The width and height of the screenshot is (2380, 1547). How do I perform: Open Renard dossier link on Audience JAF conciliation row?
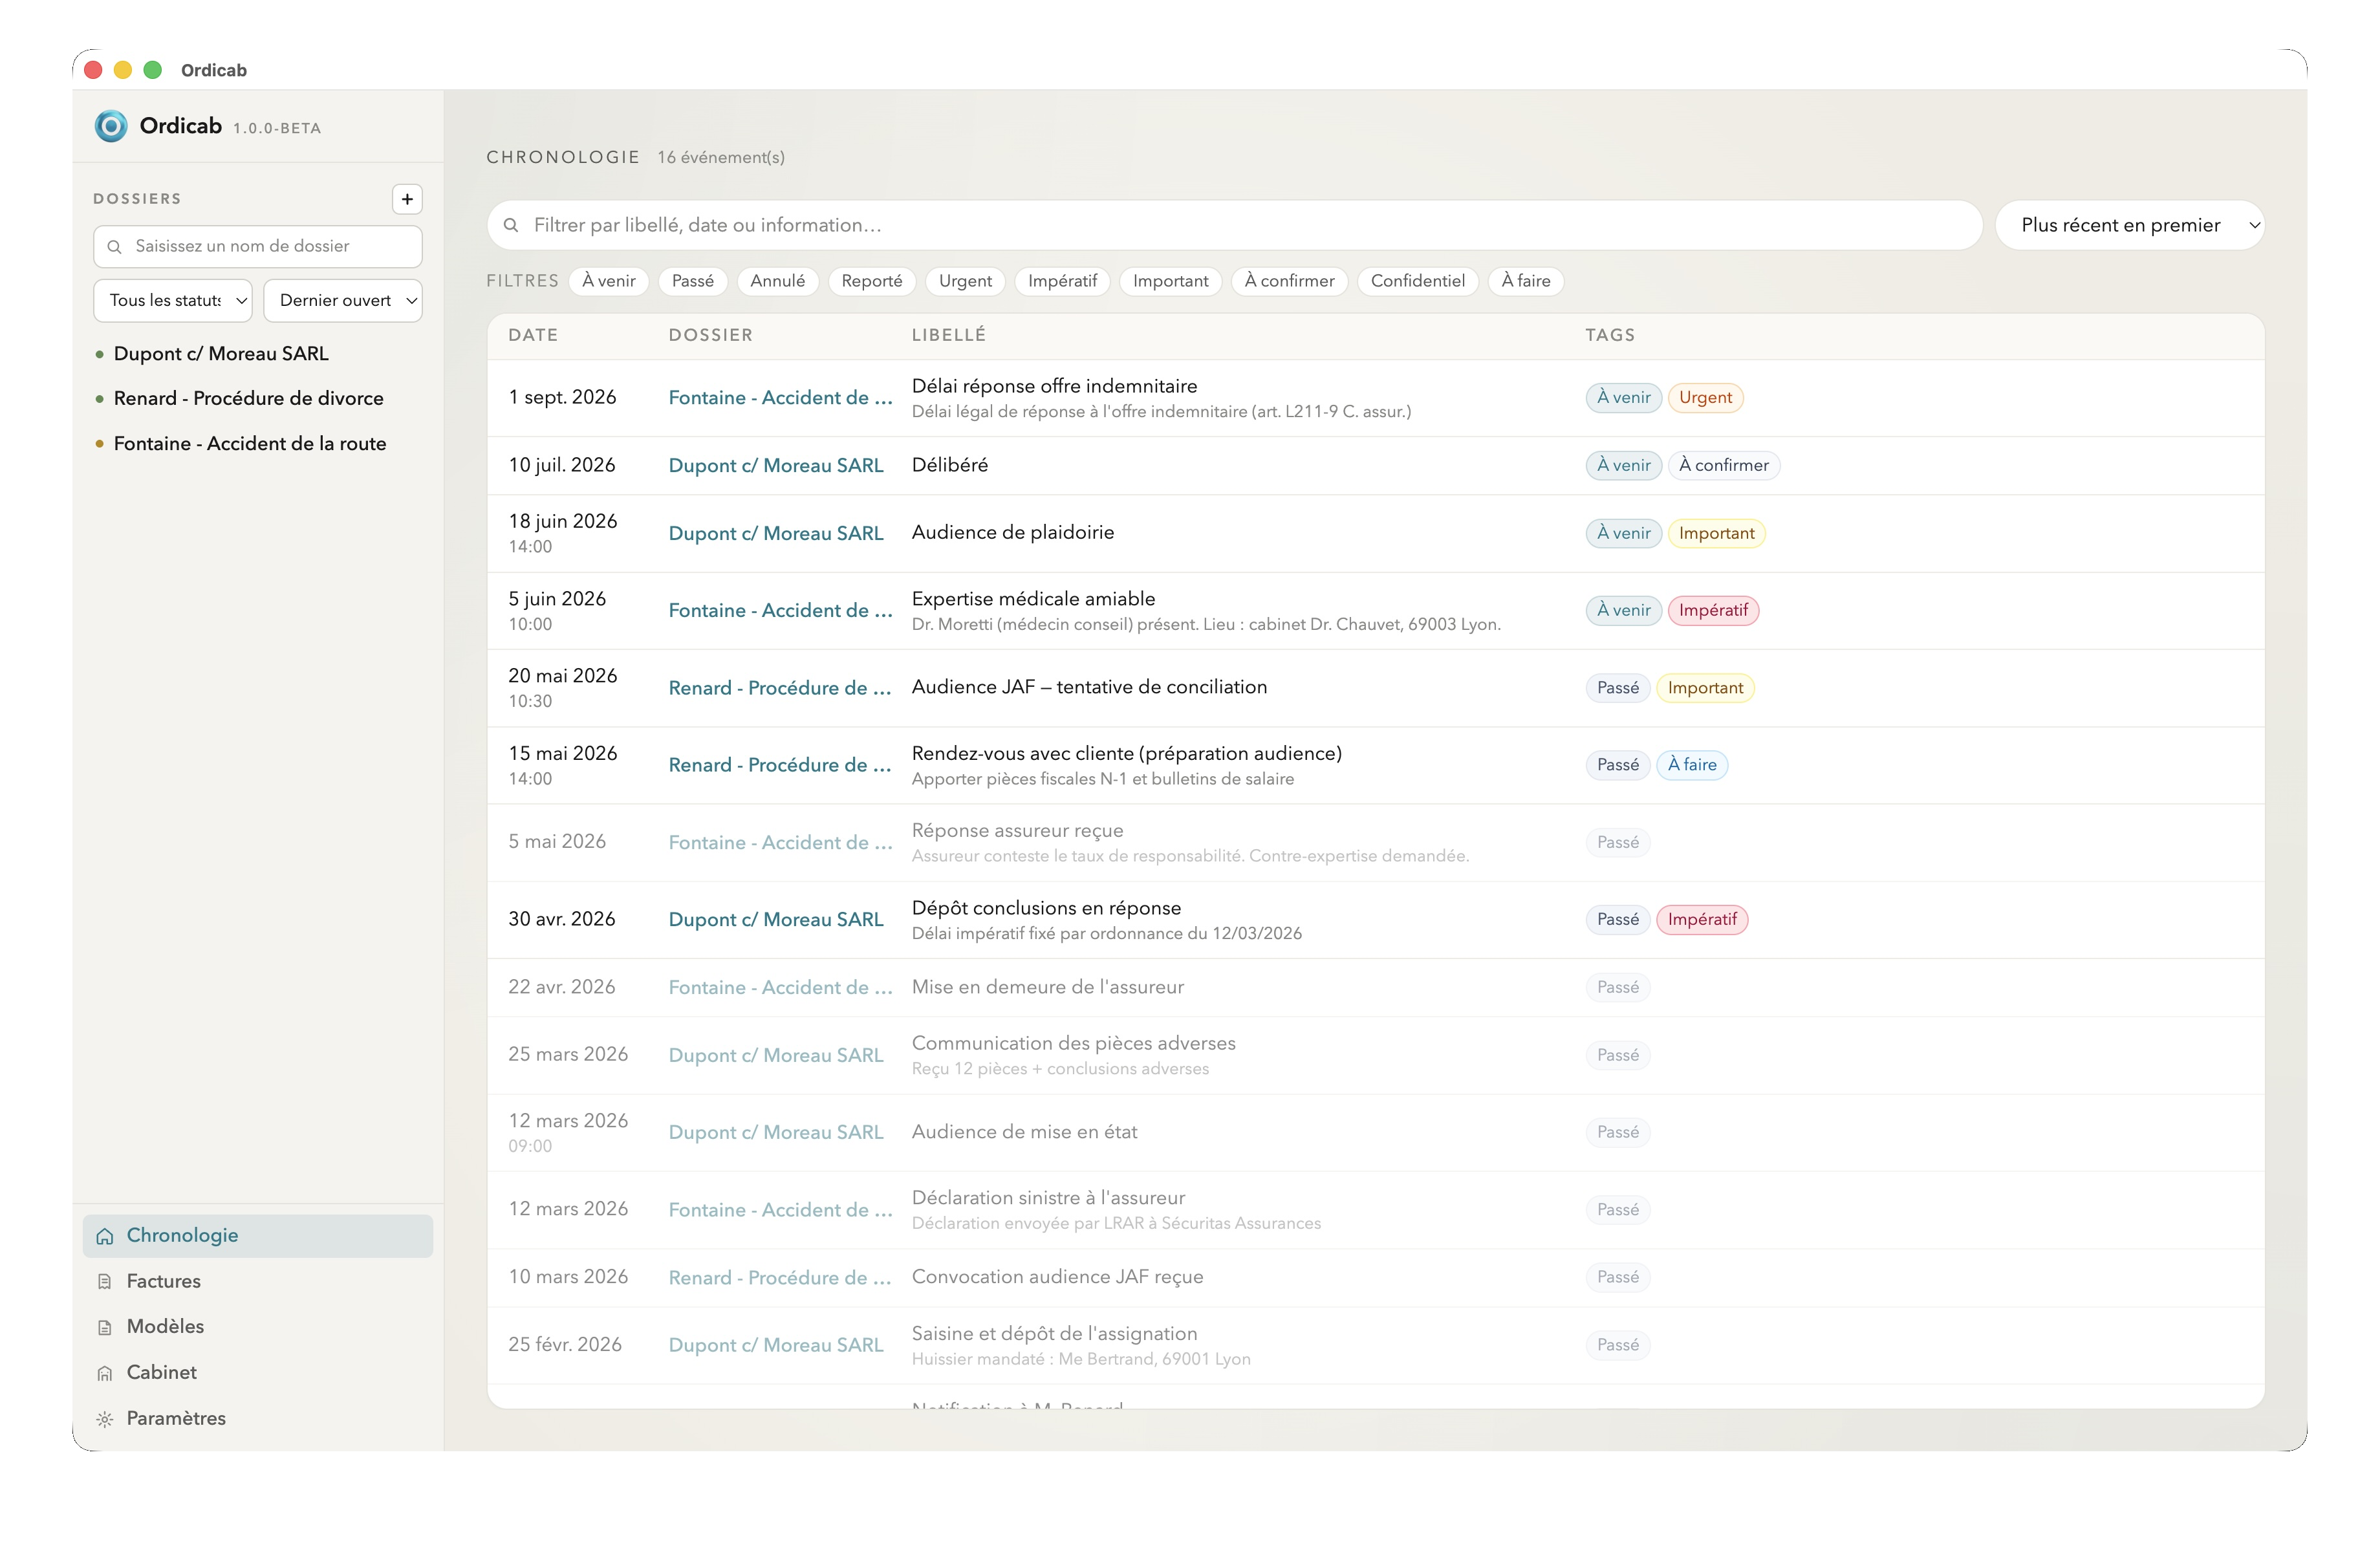pyautogui.click(x=780, y=689)
